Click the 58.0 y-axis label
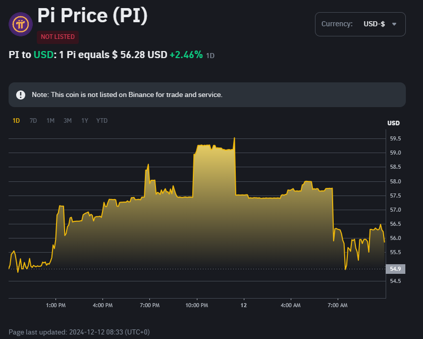The height and width of the screenshot is (339, 423). coord(395,181)
